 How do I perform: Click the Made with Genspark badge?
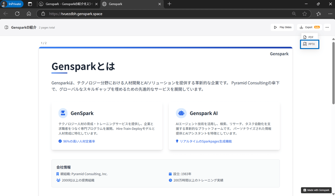tap(316, 190)
